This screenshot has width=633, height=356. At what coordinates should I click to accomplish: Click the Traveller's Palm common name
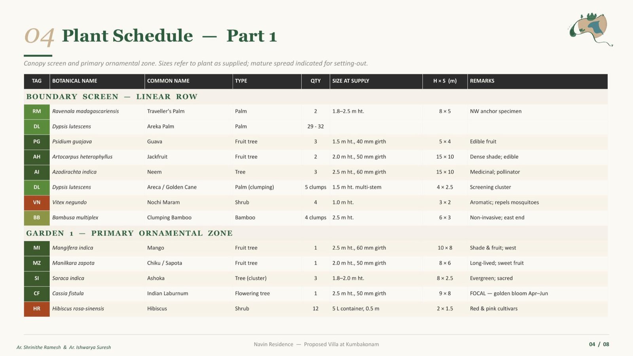[x=166, y=112]
